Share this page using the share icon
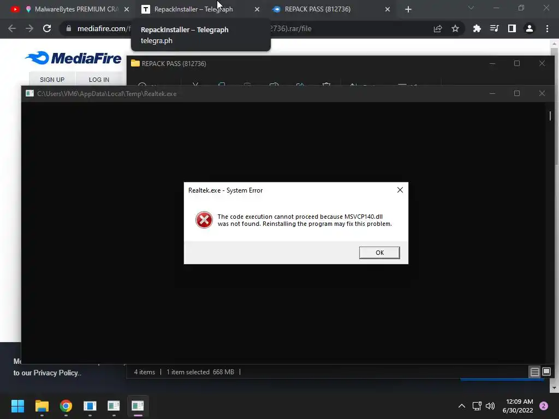Image resolution: width=559 pixels, height=419 pixels. tap(438, 28)
